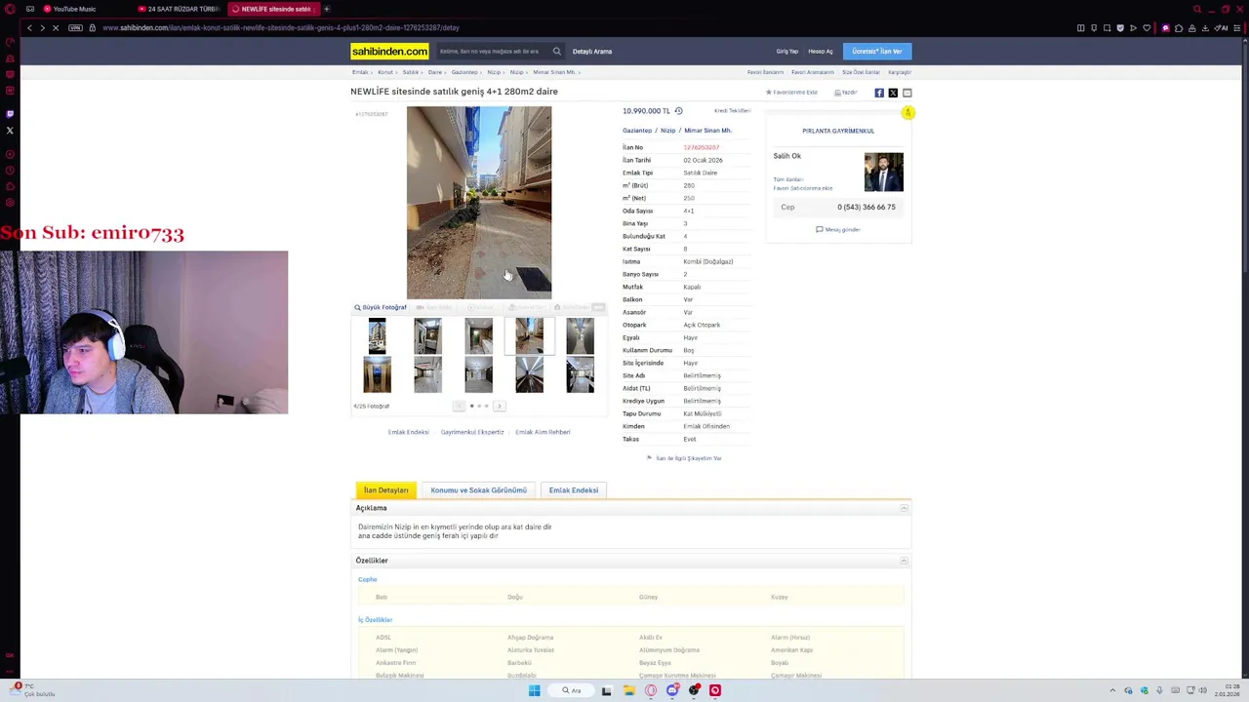Screen dimensions: 1249x702
Task: Click the Emlak Endeksi link below the photo gallery
Action: tap(408, 432)
